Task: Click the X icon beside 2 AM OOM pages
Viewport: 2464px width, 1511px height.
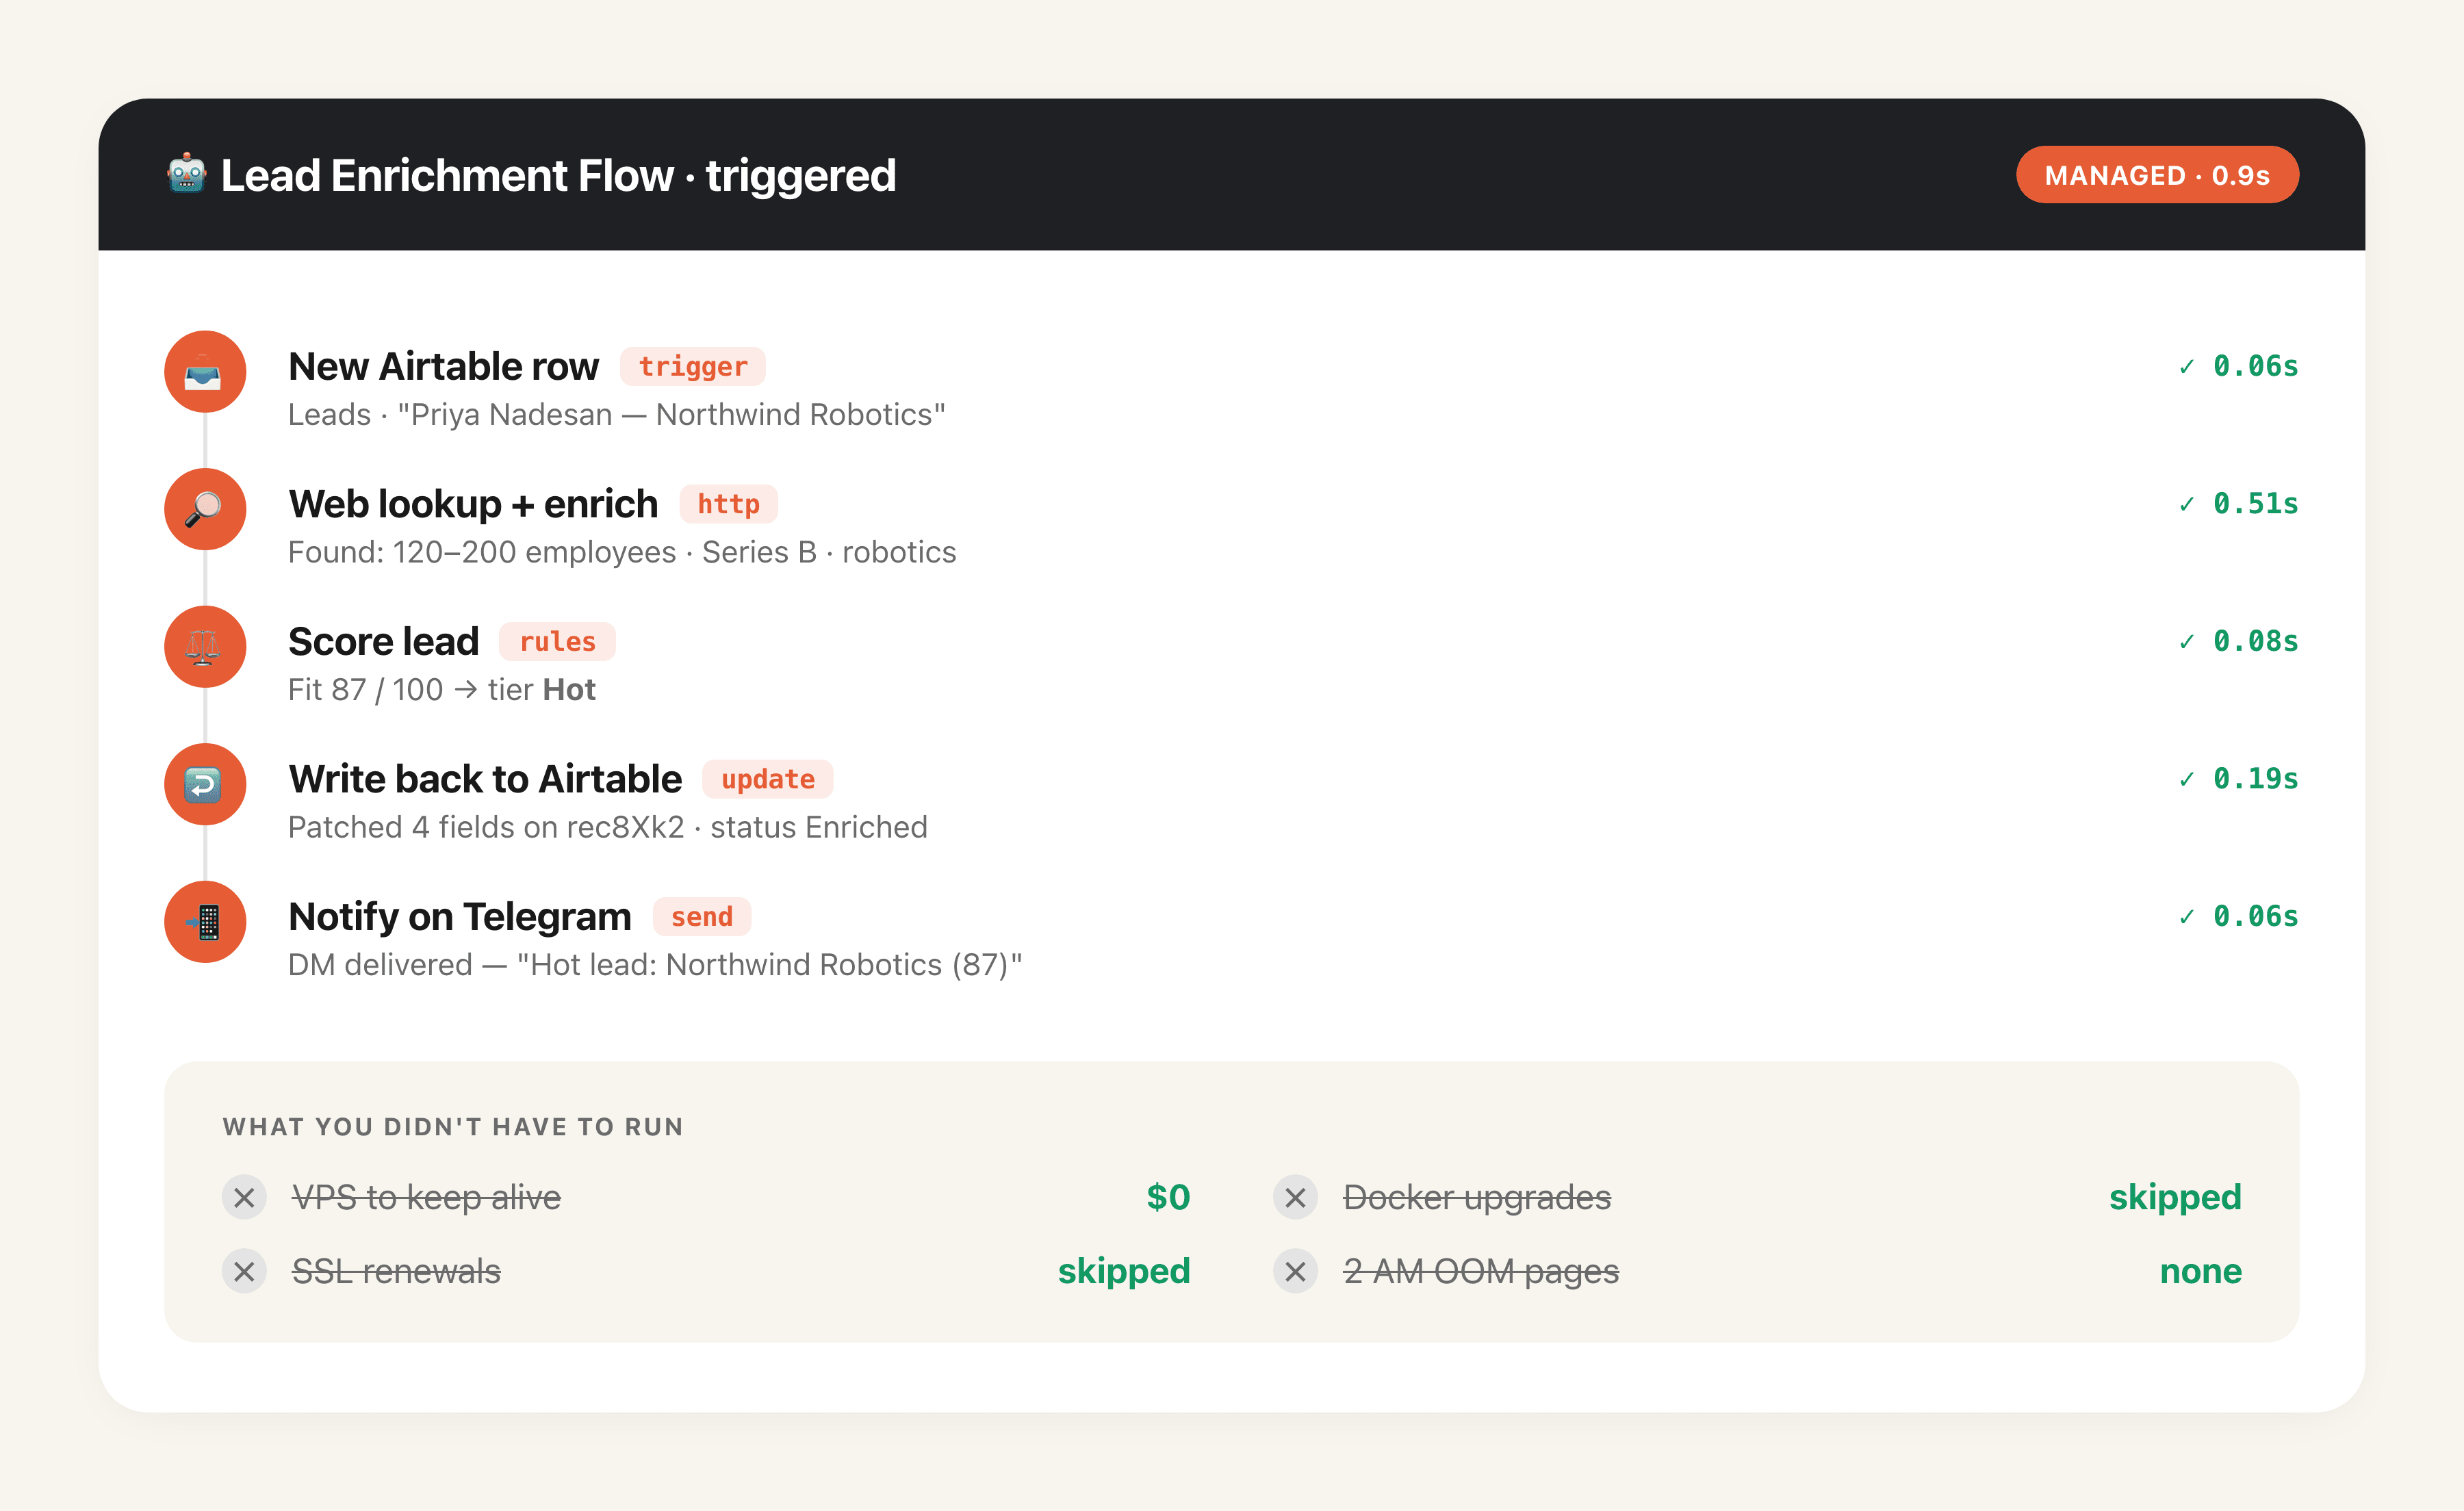Action: 1295,1271
